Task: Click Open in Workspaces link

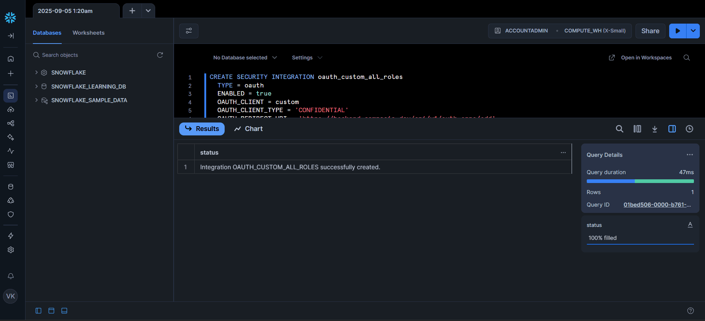Action: point(640,58)
